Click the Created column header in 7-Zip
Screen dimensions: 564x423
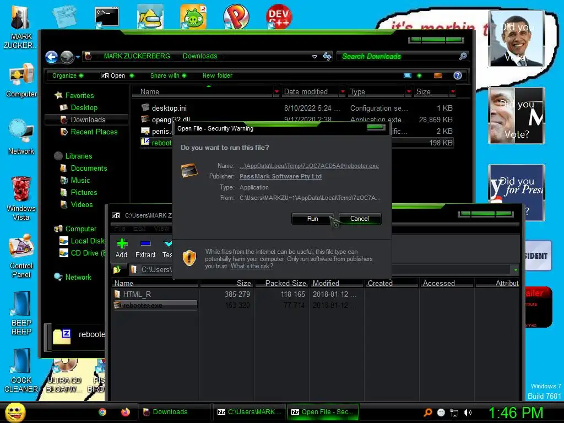[392, 284]
